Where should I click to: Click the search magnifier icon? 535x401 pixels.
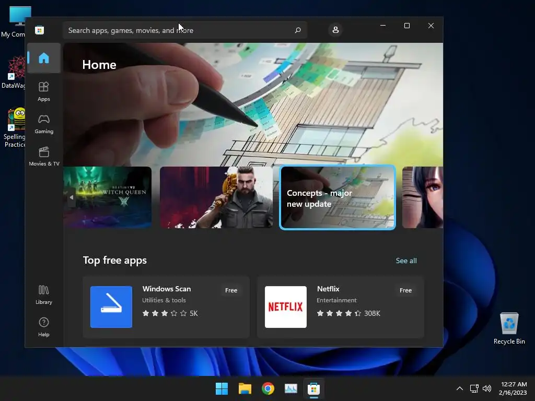coord(297,30)
